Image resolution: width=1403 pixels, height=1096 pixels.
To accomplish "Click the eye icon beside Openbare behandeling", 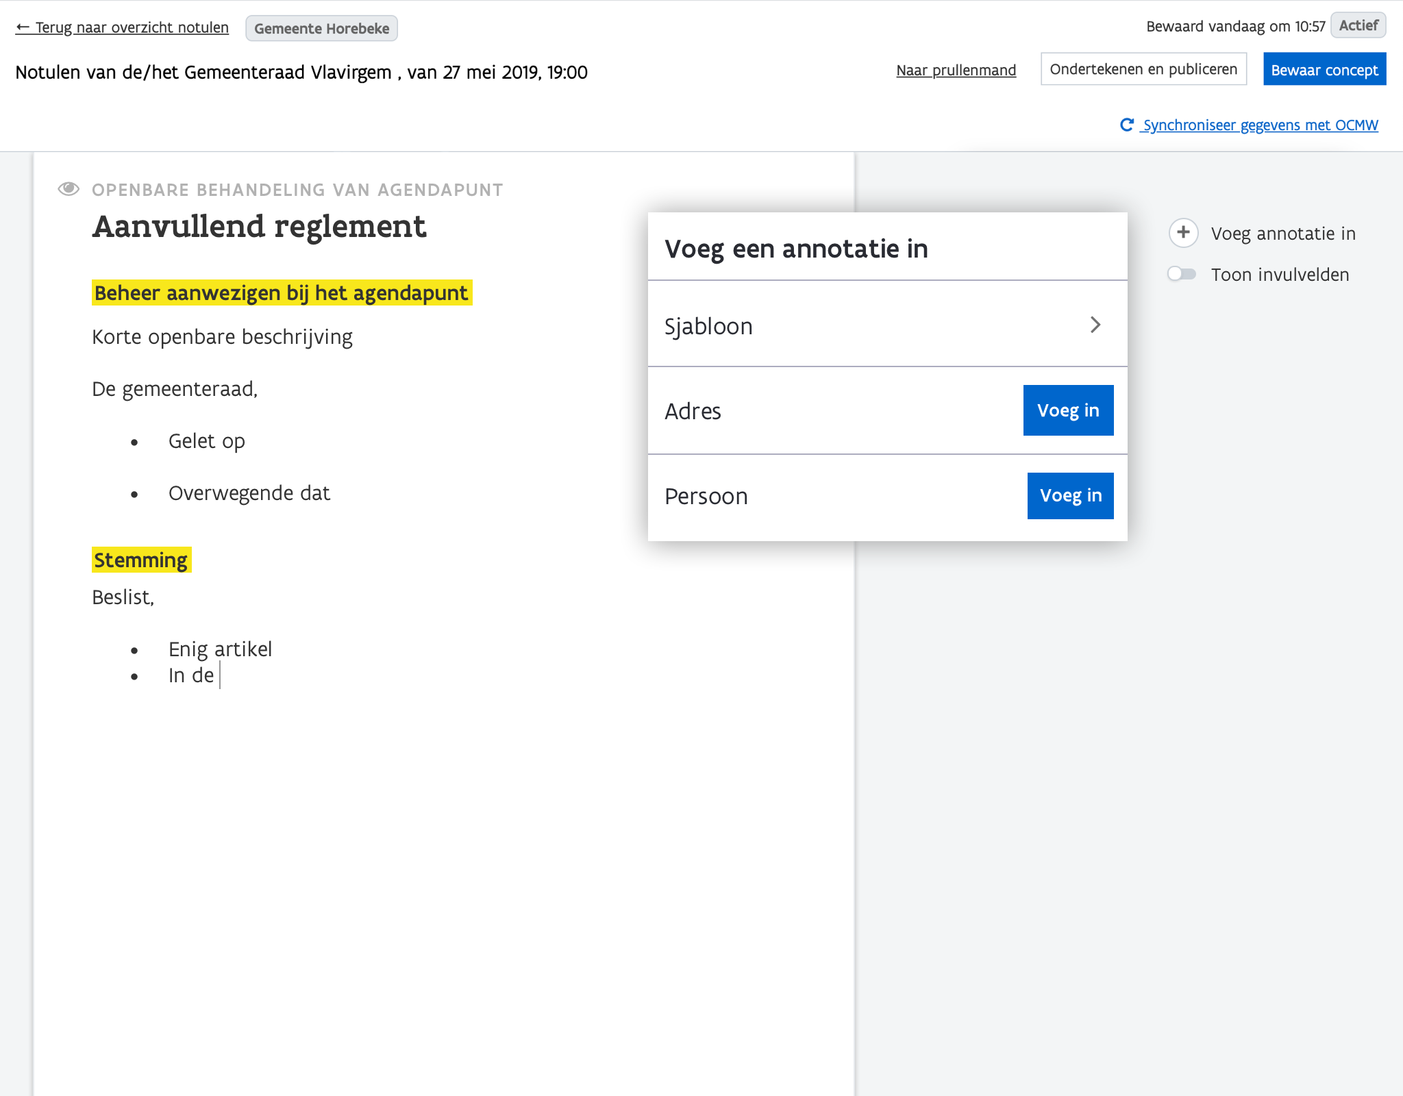I will click(x=69, y=189).
